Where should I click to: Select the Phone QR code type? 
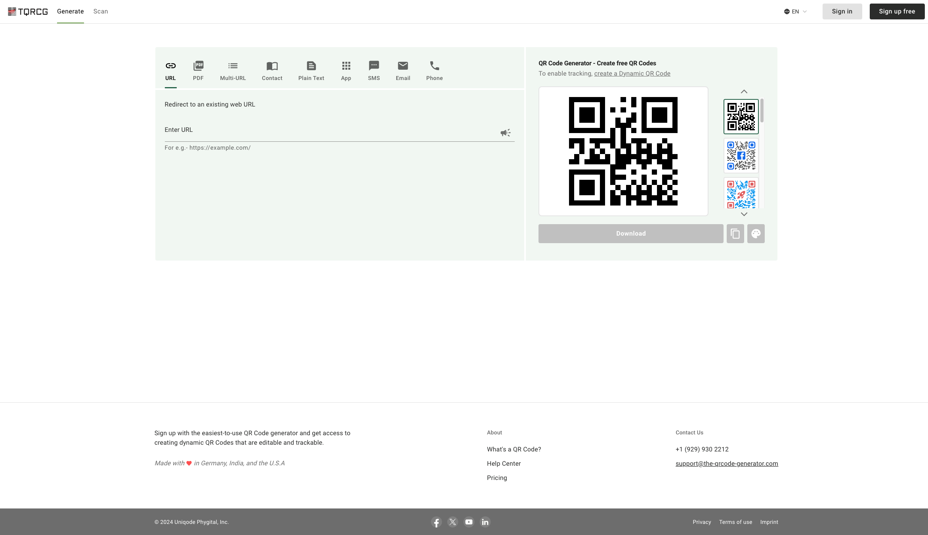434,70
